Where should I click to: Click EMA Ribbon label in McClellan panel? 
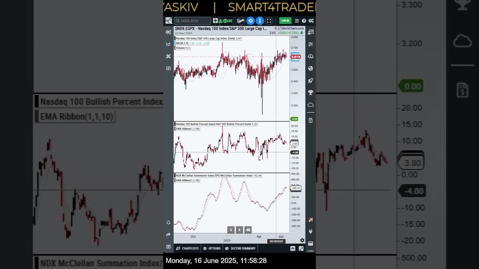[x=187, y=180]
